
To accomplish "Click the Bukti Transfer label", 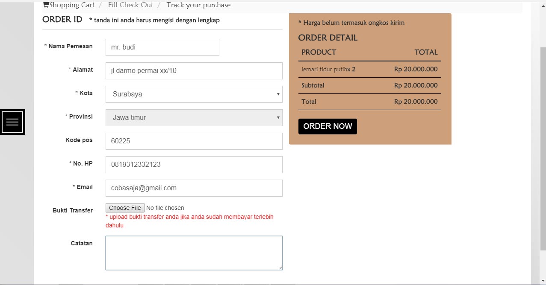I will (73, 210).
